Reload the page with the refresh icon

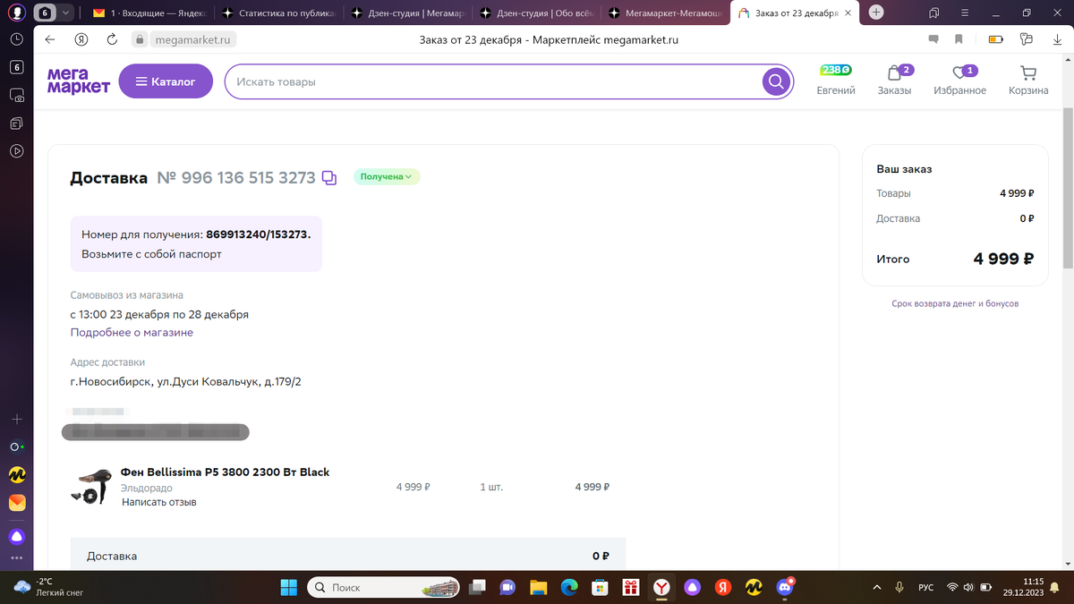[112, 39]
